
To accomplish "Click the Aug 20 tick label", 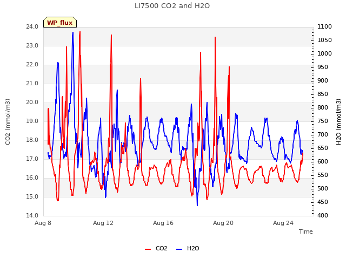I will [223, 223].
